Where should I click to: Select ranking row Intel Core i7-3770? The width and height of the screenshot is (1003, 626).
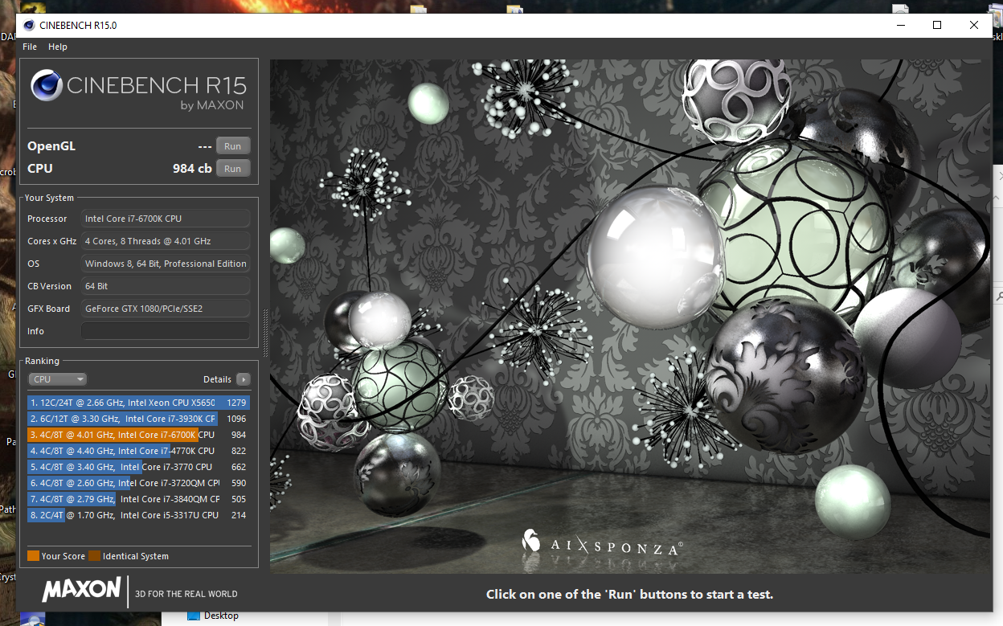coord(138,467)
